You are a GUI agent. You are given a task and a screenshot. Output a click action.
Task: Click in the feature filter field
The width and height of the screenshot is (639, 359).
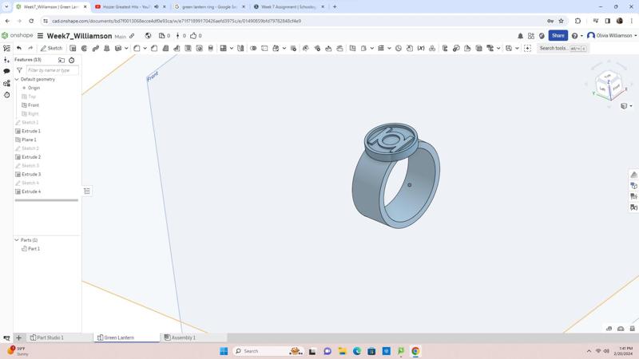52,70
